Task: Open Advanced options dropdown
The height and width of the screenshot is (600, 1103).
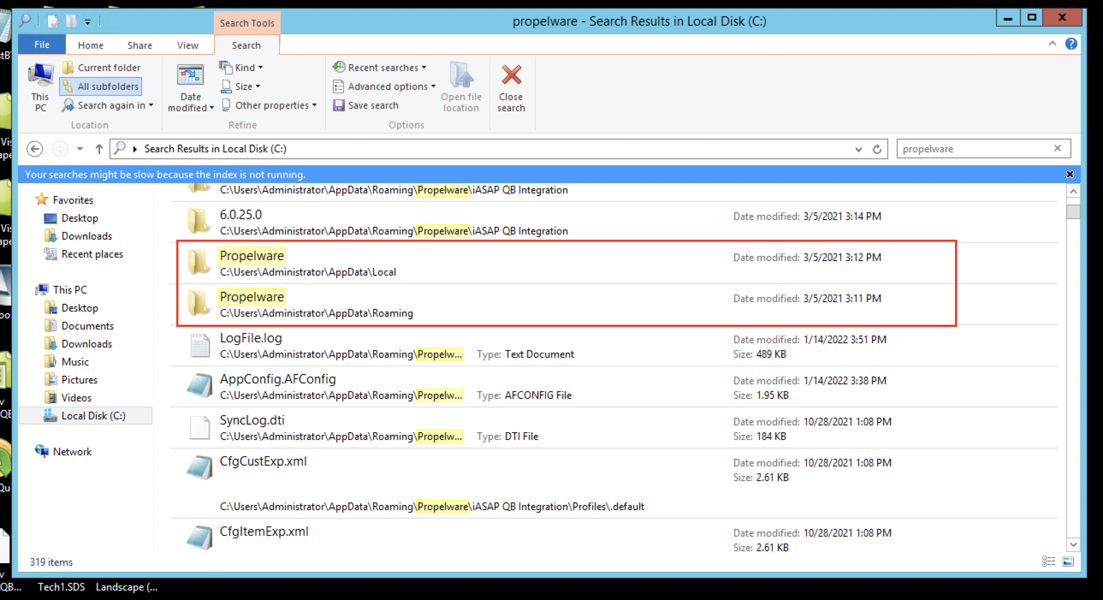Action: point(385,86)
